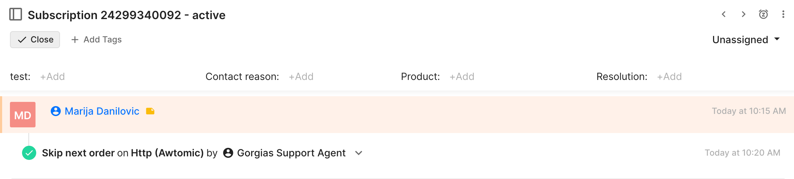Add a Contact reason value

[x=301, y=76]
